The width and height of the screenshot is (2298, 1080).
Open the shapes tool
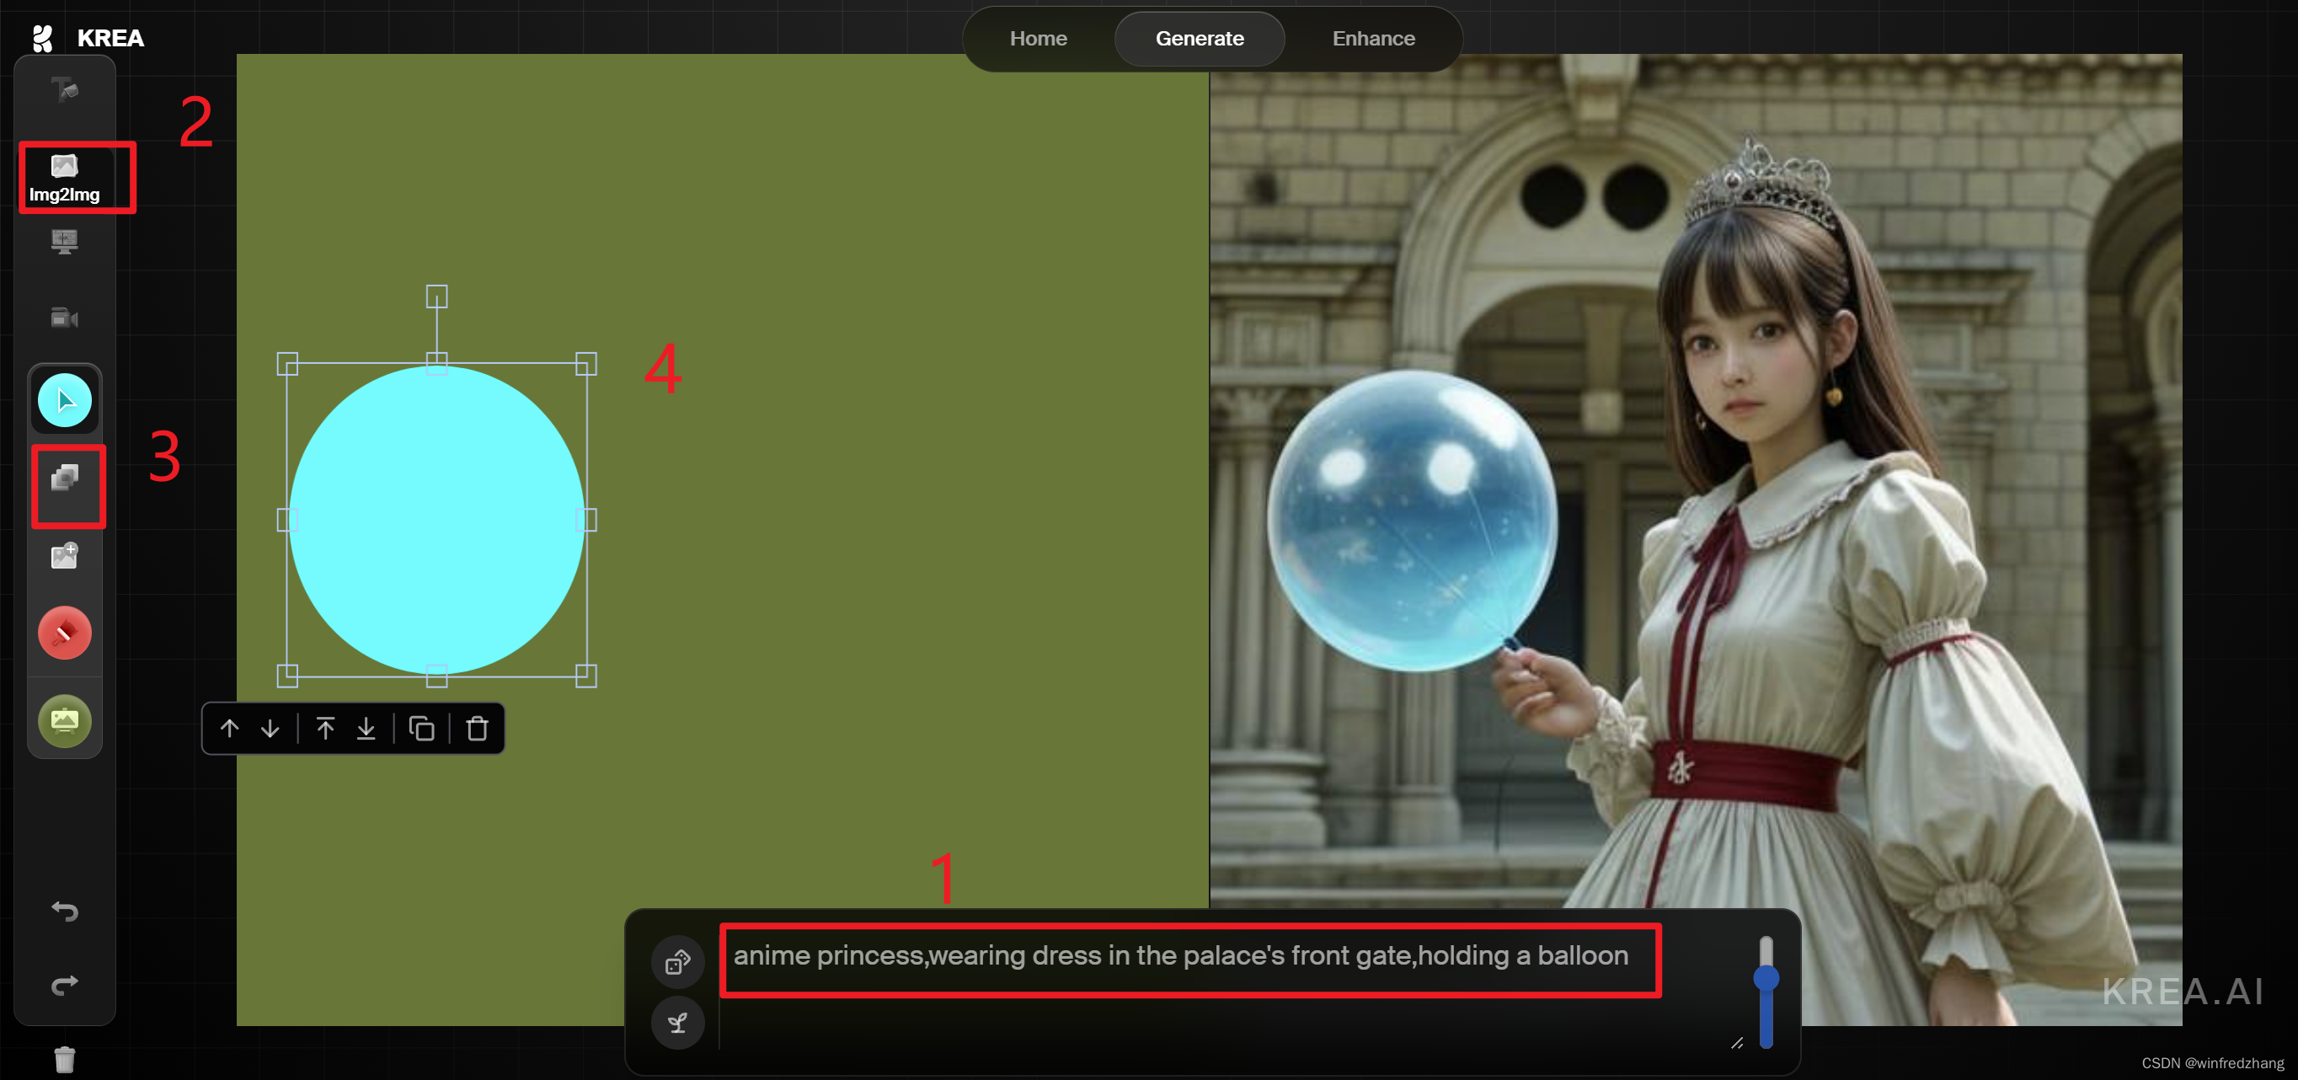[x=64, y=478]
